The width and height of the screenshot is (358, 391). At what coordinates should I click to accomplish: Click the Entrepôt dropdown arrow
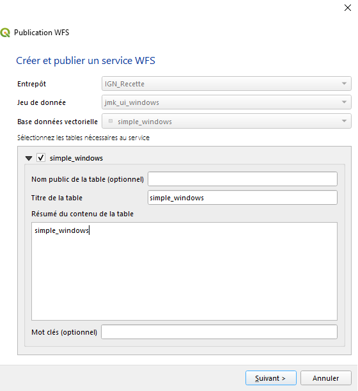pos(344,84)
